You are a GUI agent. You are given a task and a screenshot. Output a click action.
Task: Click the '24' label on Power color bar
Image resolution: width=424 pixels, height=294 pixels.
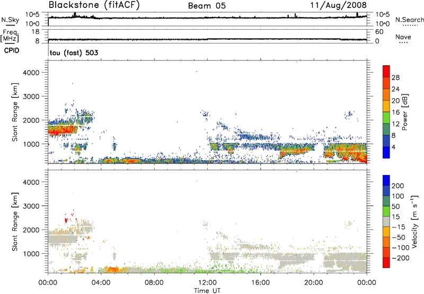[395, 89]
